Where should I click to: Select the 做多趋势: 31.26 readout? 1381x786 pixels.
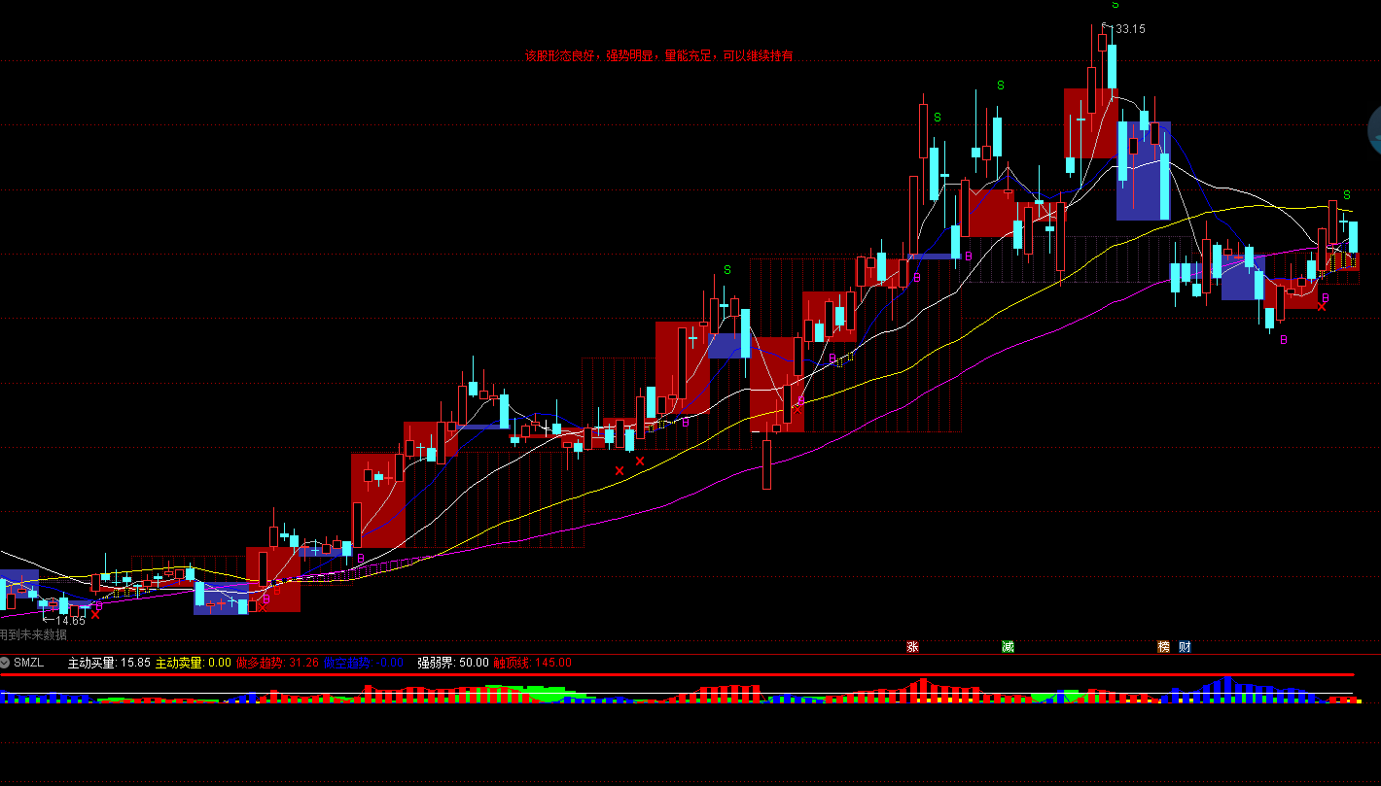pyautogui.click(x=277, y=663)
